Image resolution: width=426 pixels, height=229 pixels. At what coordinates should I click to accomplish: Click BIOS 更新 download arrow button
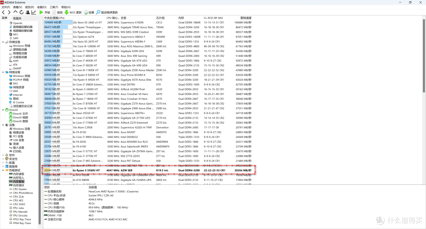coord(73,13)
